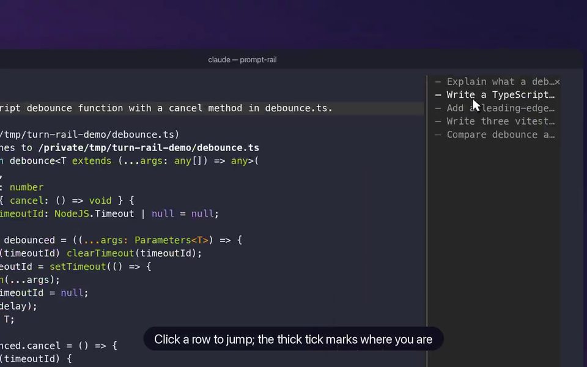Close the prompt rail with the × icon
The image size is (587, 367).
558,82
